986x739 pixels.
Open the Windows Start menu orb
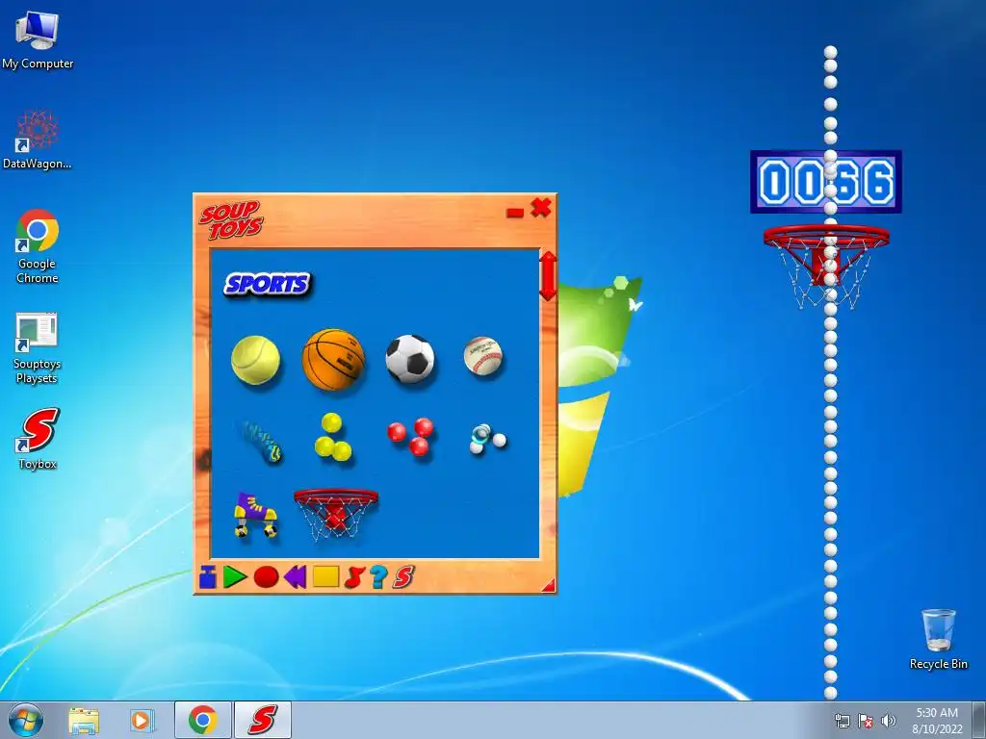[x=26, y=720]
